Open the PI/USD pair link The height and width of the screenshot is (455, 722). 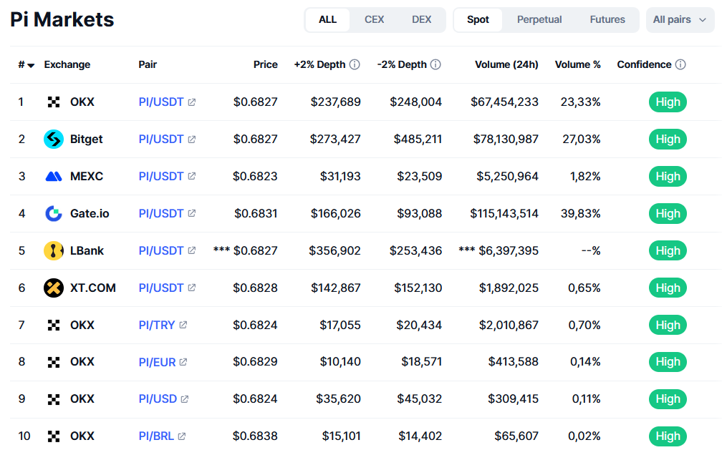(x=158, y=399)
